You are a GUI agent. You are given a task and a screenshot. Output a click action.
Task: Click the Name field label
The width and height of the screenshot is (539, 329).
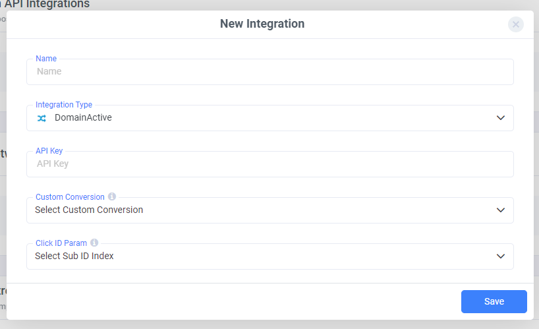point(46,59)
